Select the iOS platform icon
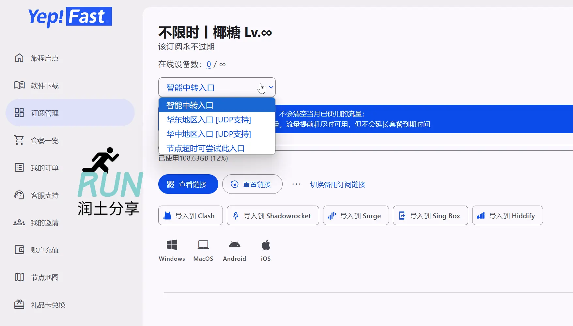The height and width of the screenshot is (326, 573). click(x=265, y=244)
